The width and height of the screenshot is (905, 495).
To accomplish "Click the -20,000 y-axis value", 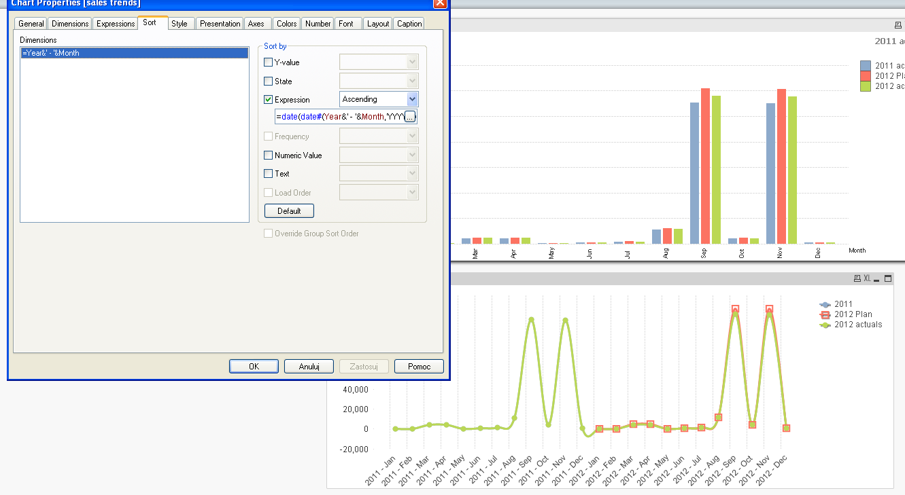I will click(x=354, y=449).
